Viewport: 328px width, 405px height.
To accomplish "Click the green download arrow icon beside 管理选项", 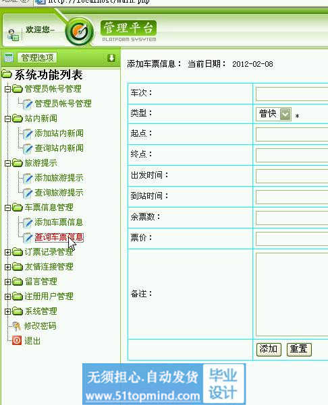I will tap(111, 58).
